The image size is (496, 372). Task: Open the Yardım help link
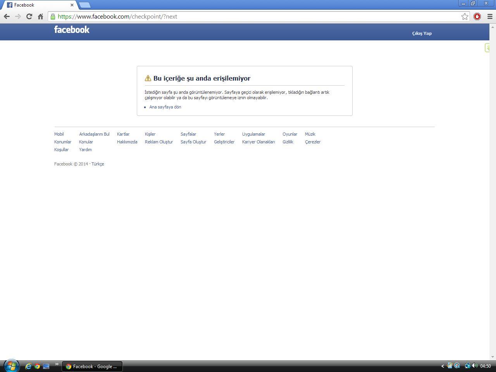pyautogui.click(x=85, y=150)
